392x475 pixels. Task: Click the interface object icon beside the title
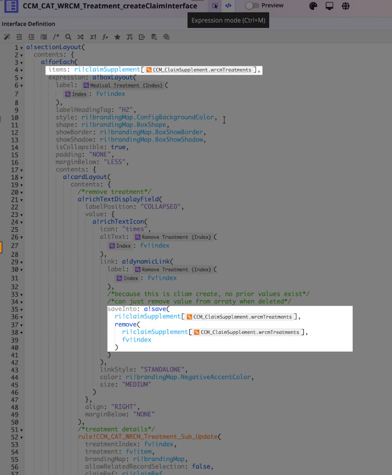(11, 6)
